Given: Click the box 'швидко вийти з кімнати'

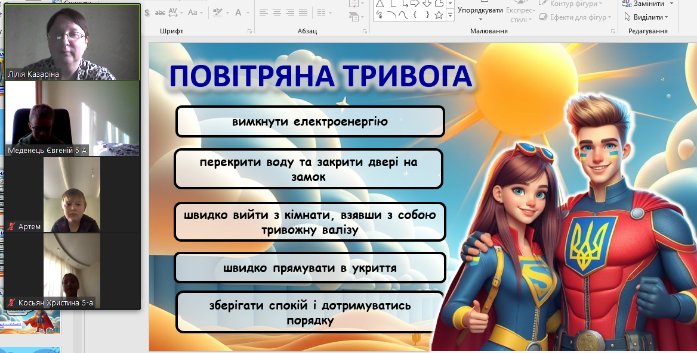Looking at the screenshot, I should (x=310, y=221).
